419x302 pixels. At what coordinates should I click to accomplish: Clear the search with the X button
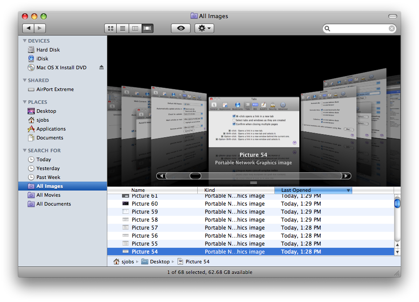tap(392, 28)
